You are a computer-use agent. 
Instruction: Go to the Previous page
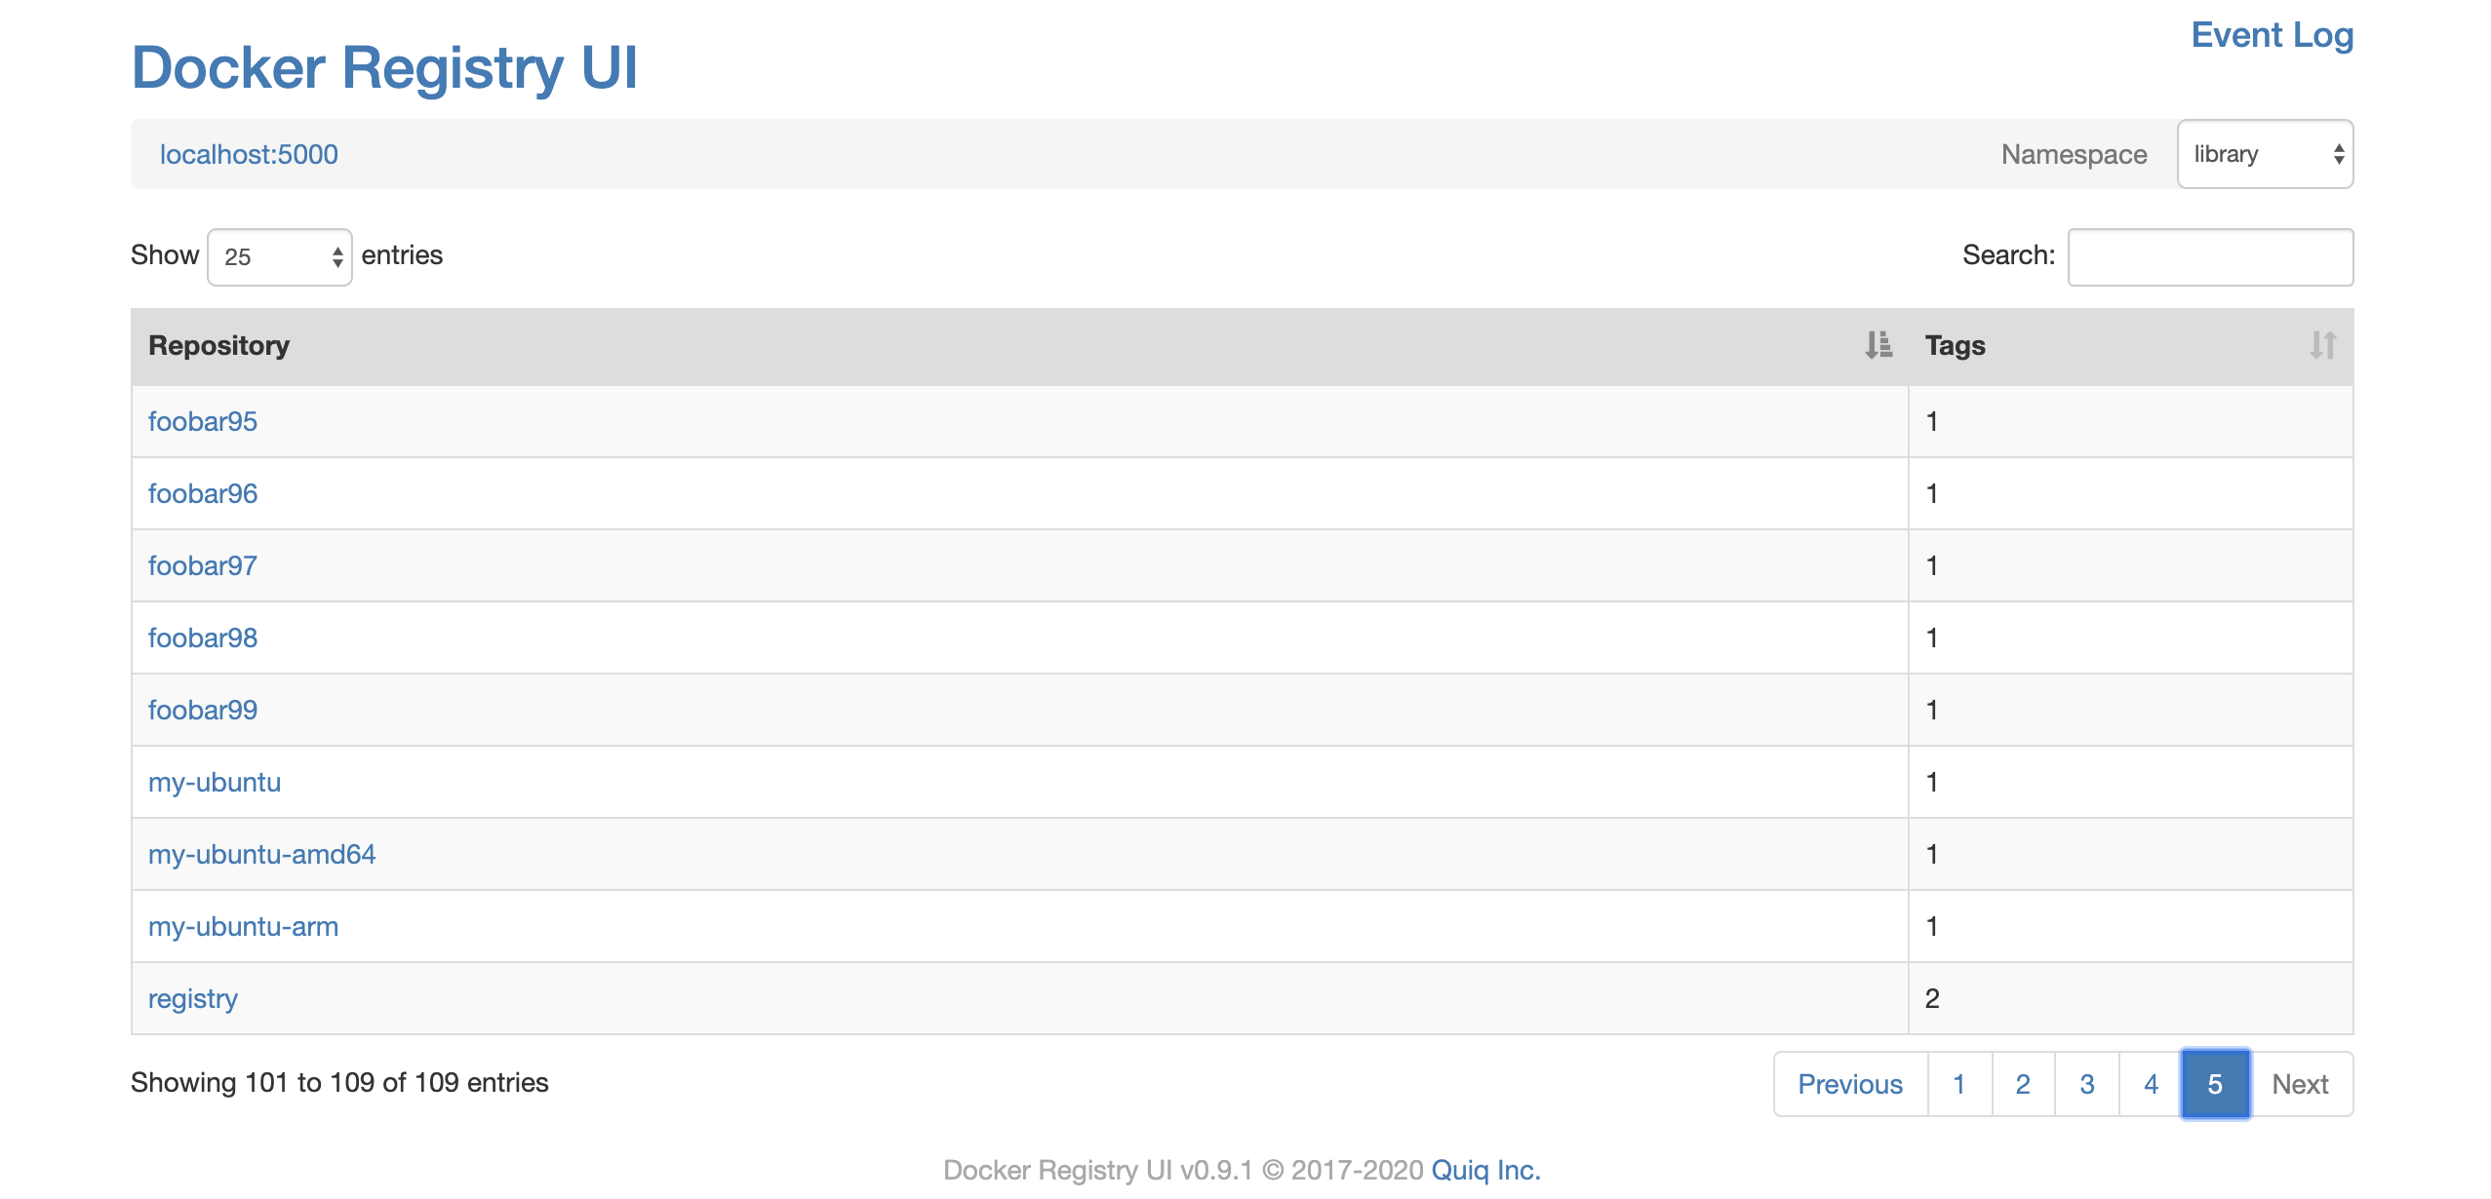click(1849, 1084)
